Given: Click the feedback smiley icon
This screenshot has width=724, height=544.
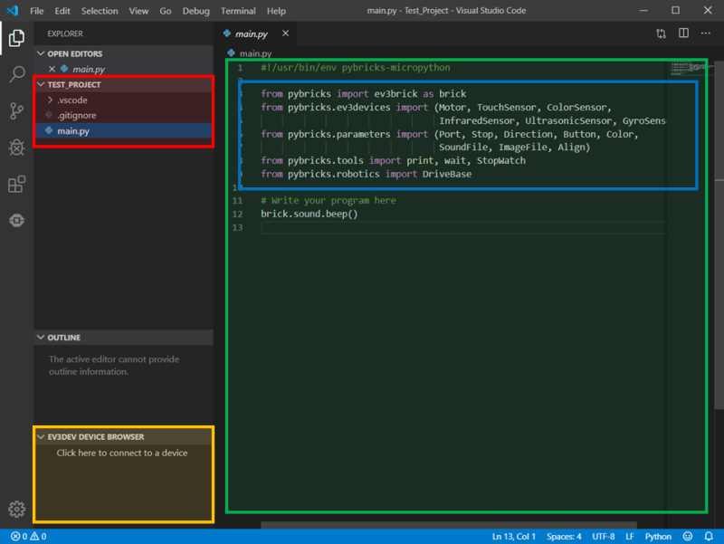Looking at the screenshot, I should [x=688, y=537].
